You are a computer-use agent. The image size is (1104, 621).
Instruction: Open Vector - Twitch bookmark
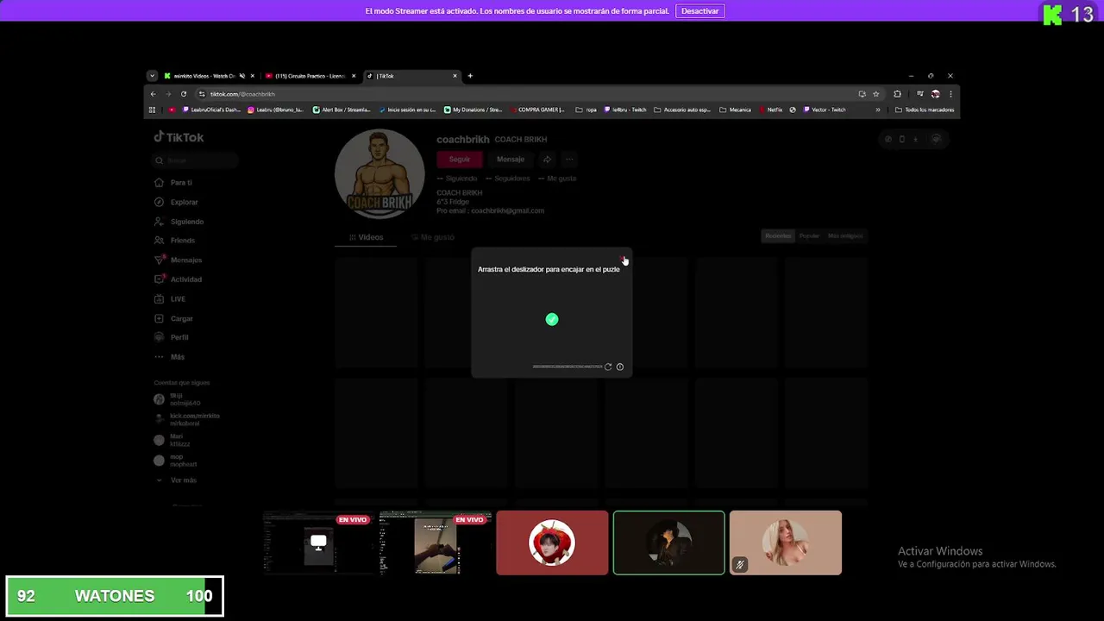pyautogui.click(x=824, y=110)
